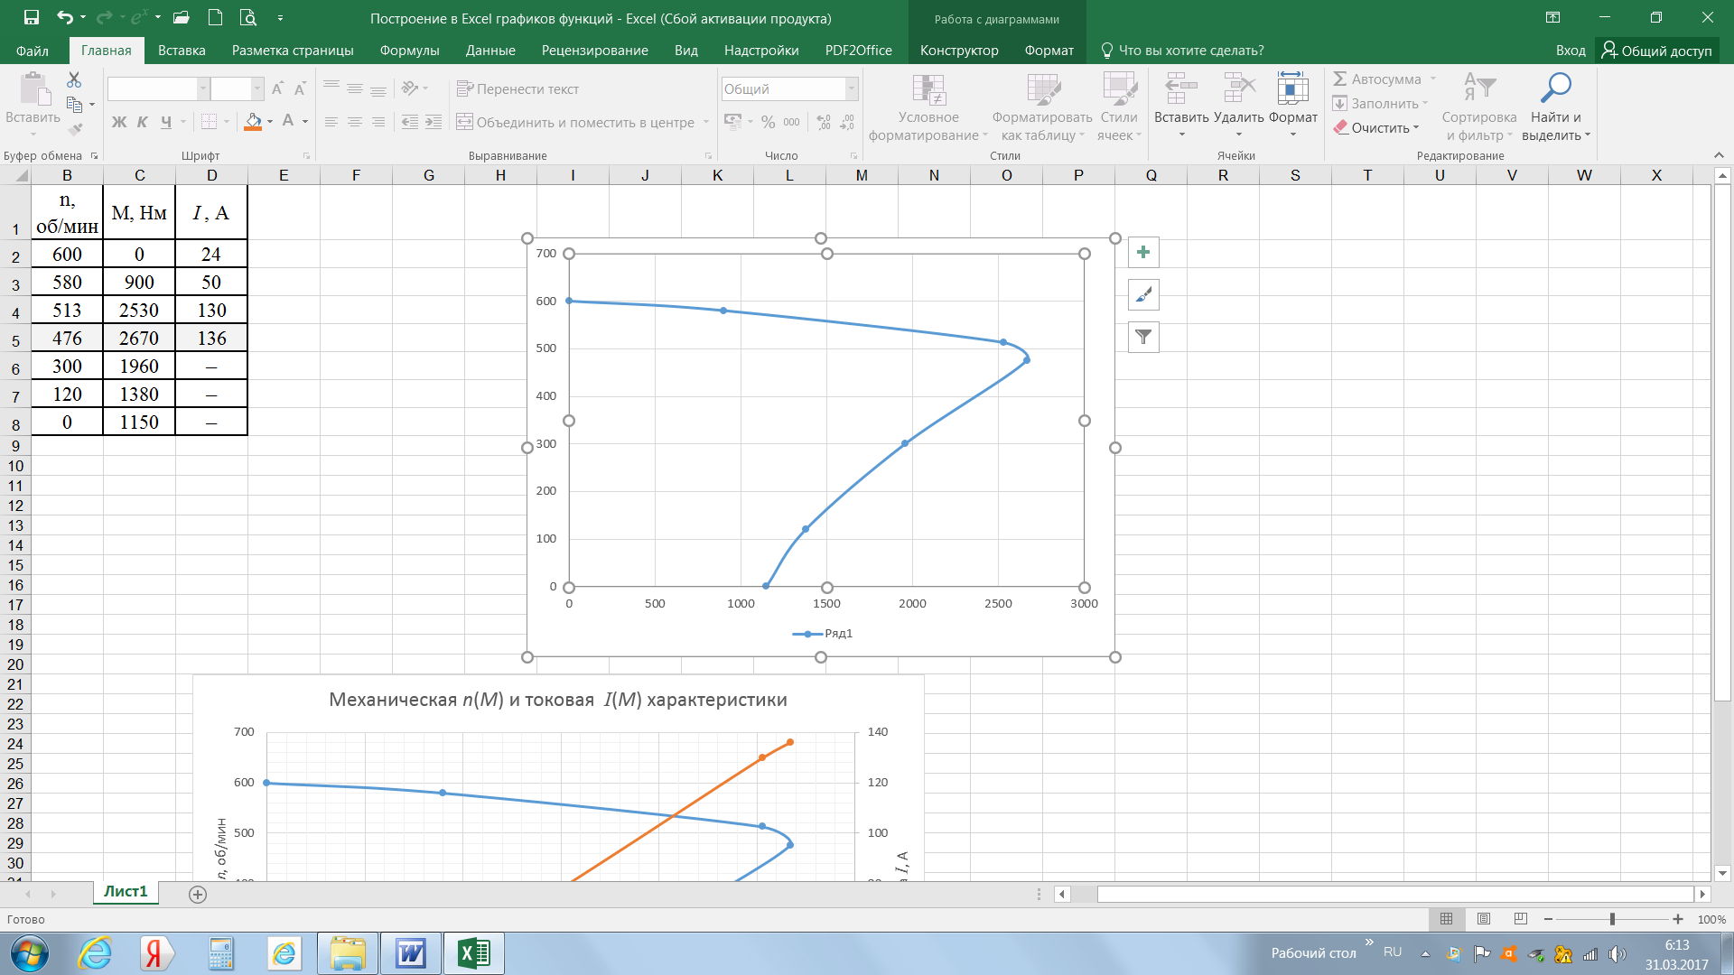Open a file via the folder icon
Image resolution: width=1734 pixels, height=975 pixels.
point(181,17)
